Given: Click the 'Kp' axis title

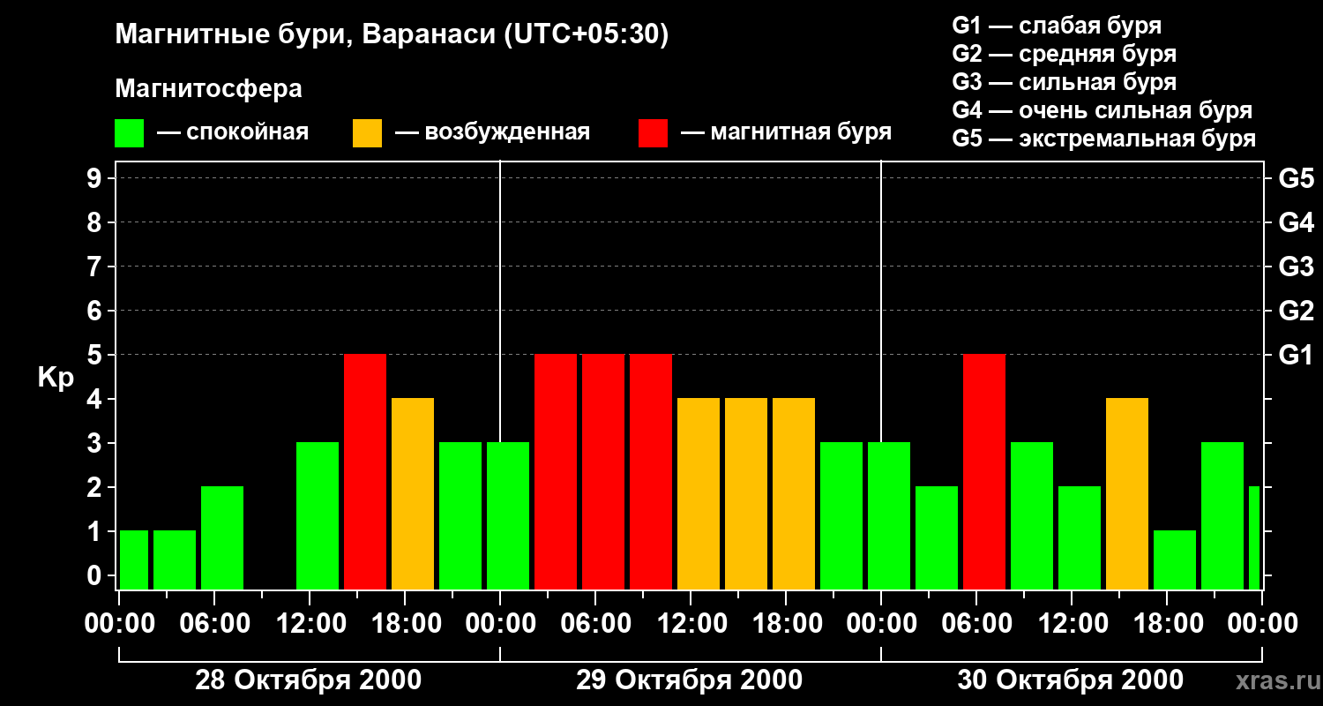Looking at the screenshot, I should click(56, 378).
